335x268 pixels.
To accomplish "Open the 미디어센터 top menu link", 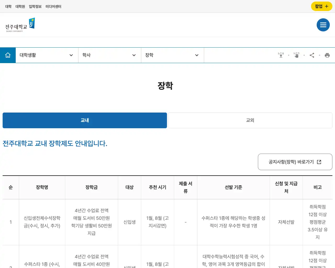I will click(x=53, y=7).
